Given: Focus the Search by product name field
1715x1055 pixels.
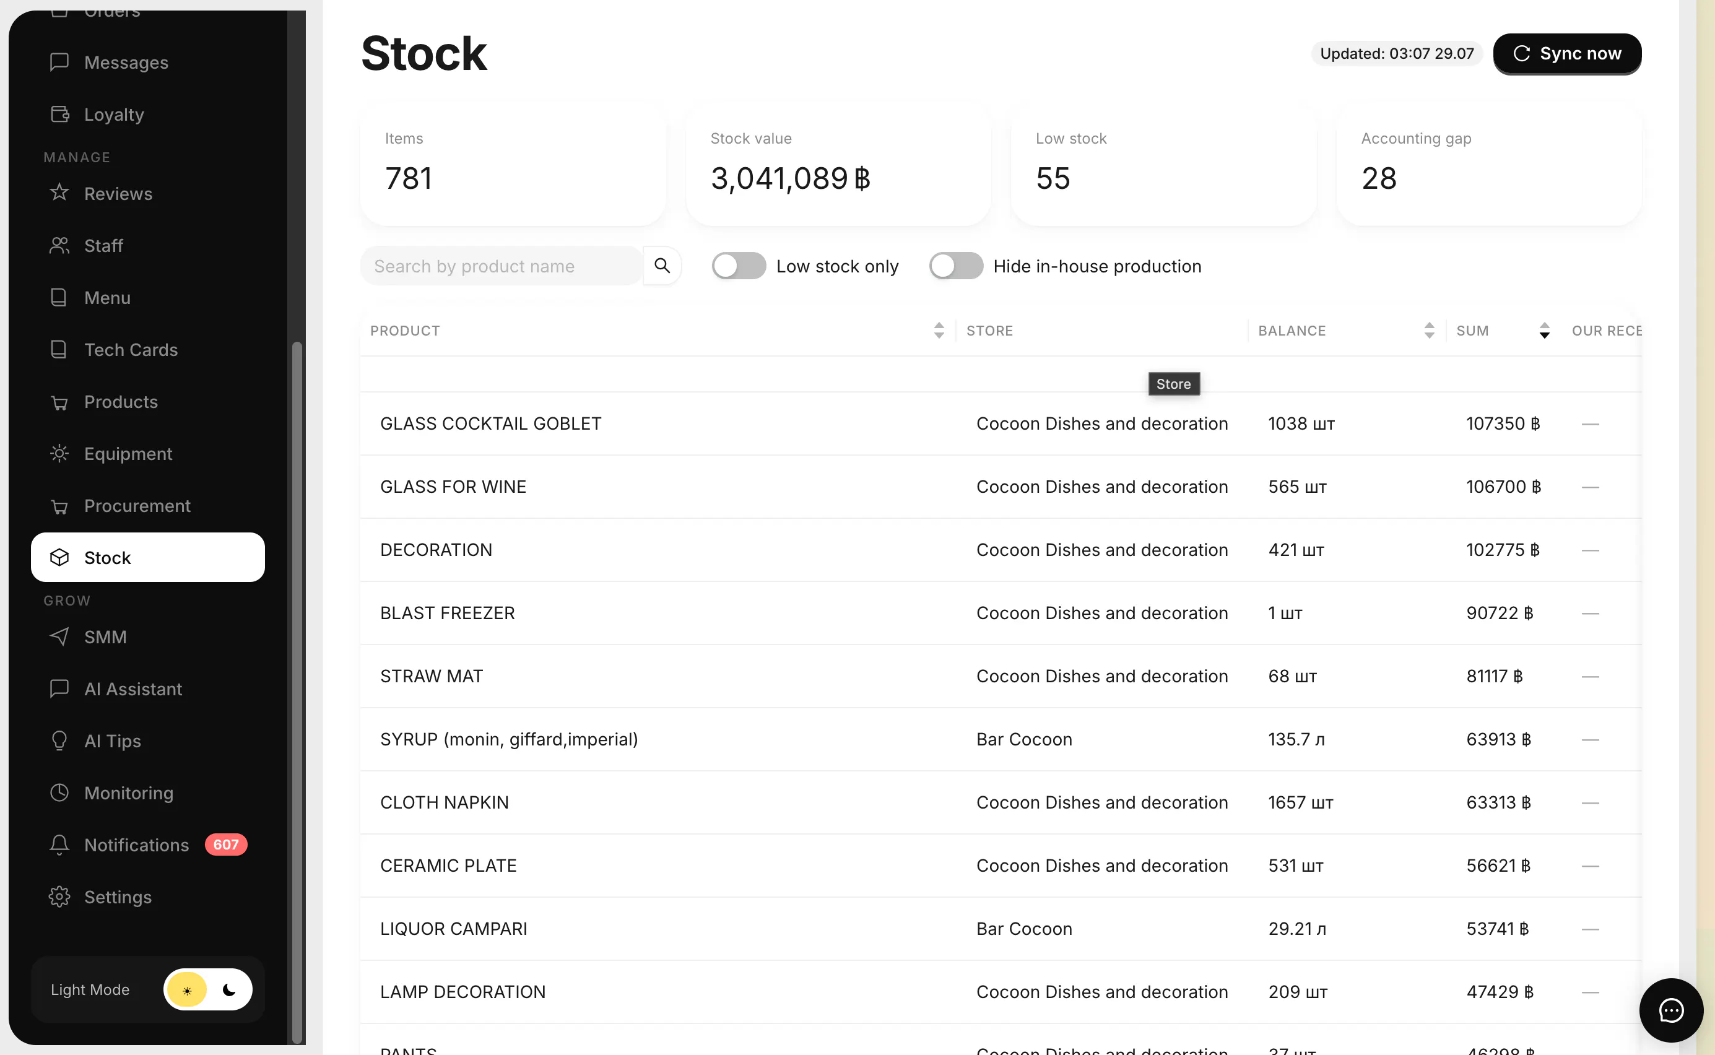Looking at the screenshot, I should pos(501,266).
